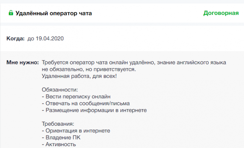Click the line "Удаленная работа, для всех!"
Screen dimensions: 244x148
pos(79,76)
